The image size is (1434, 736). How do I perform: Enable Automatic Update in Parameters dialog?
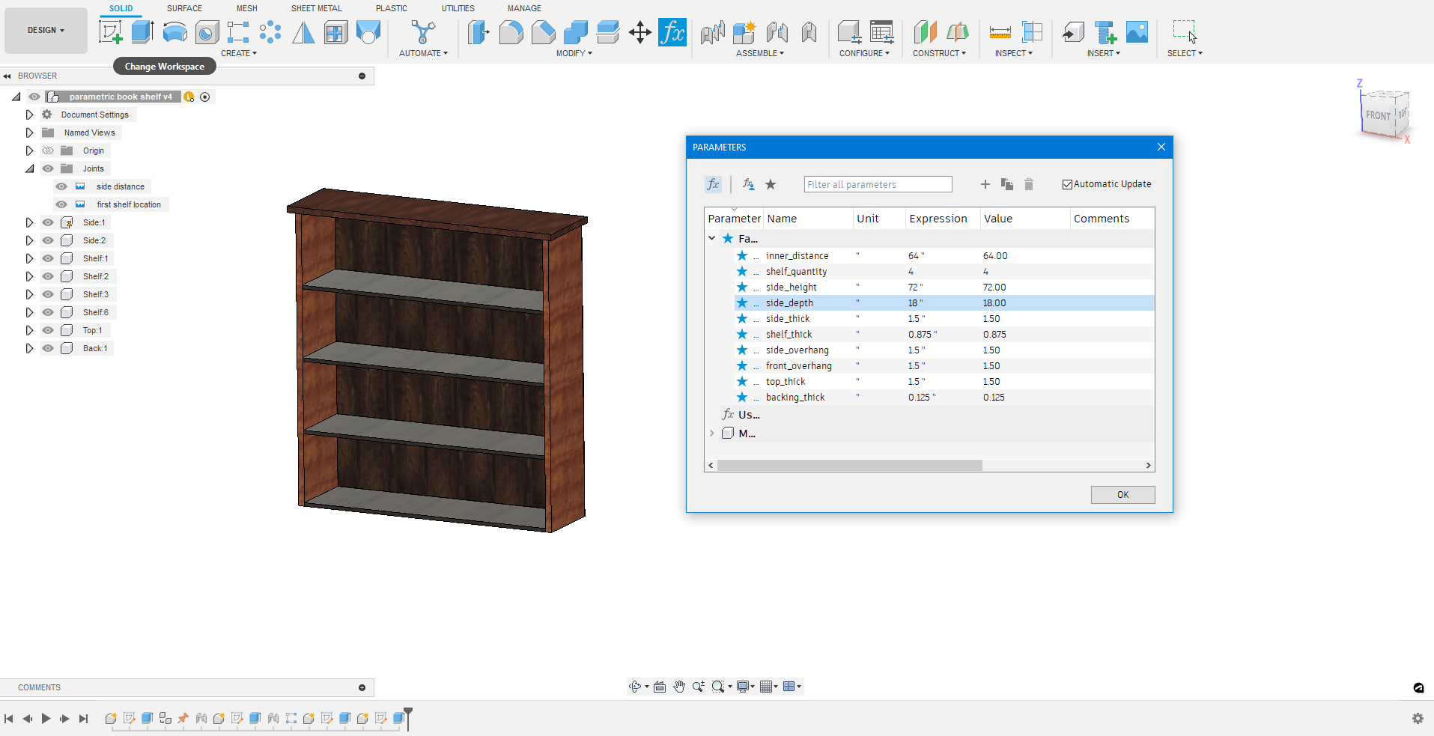coord(1068,183)
